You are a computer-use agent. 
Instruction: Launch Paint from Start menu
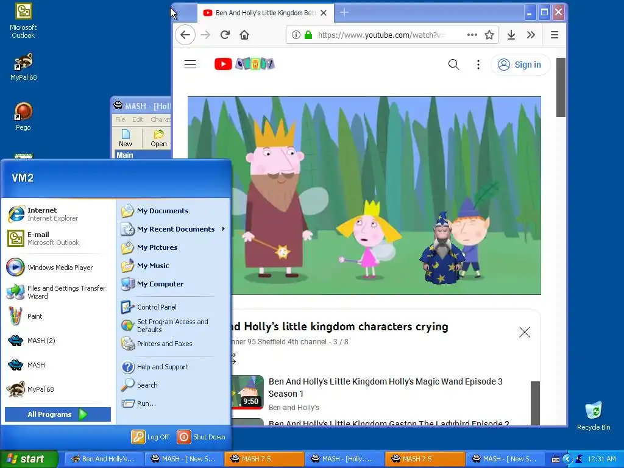pyautogui.click(x=58, y=316)
